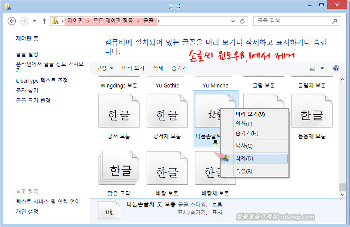Screen dimensions: 350x227
Task: Click the Back navigation arrow
Action: [x=11, y=21]
